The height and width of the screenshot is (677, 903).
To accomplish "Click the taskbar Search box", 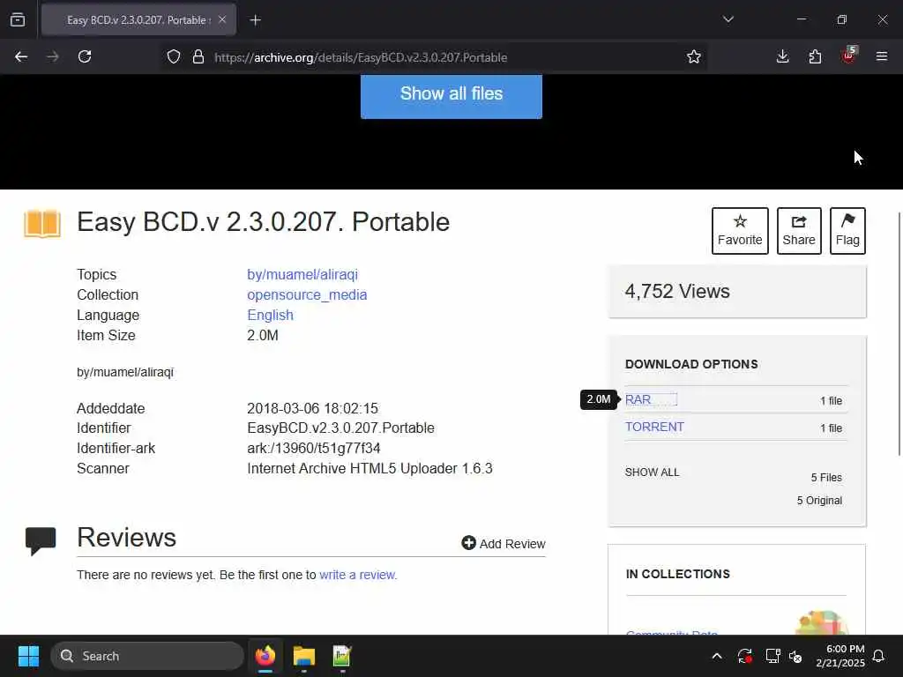I will click(147, 656).
